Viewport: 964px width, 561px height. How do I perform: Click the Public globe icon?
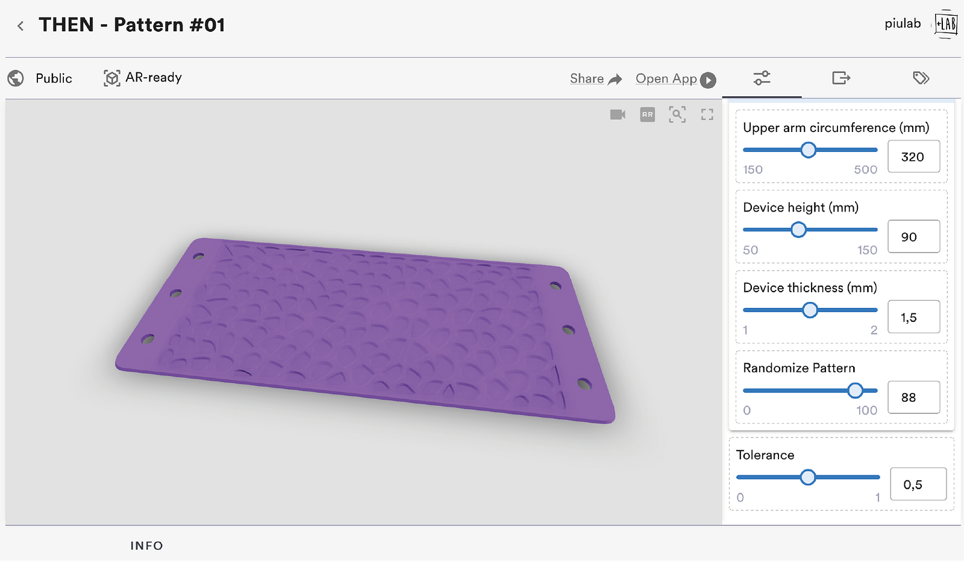[16, 78]
